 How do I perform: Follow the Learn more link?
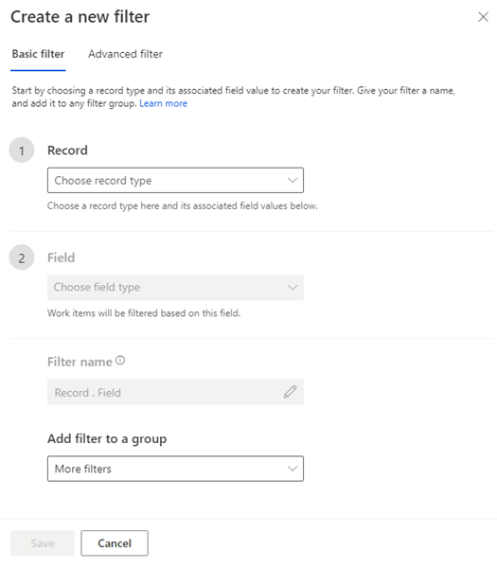(x=164, y=103)
